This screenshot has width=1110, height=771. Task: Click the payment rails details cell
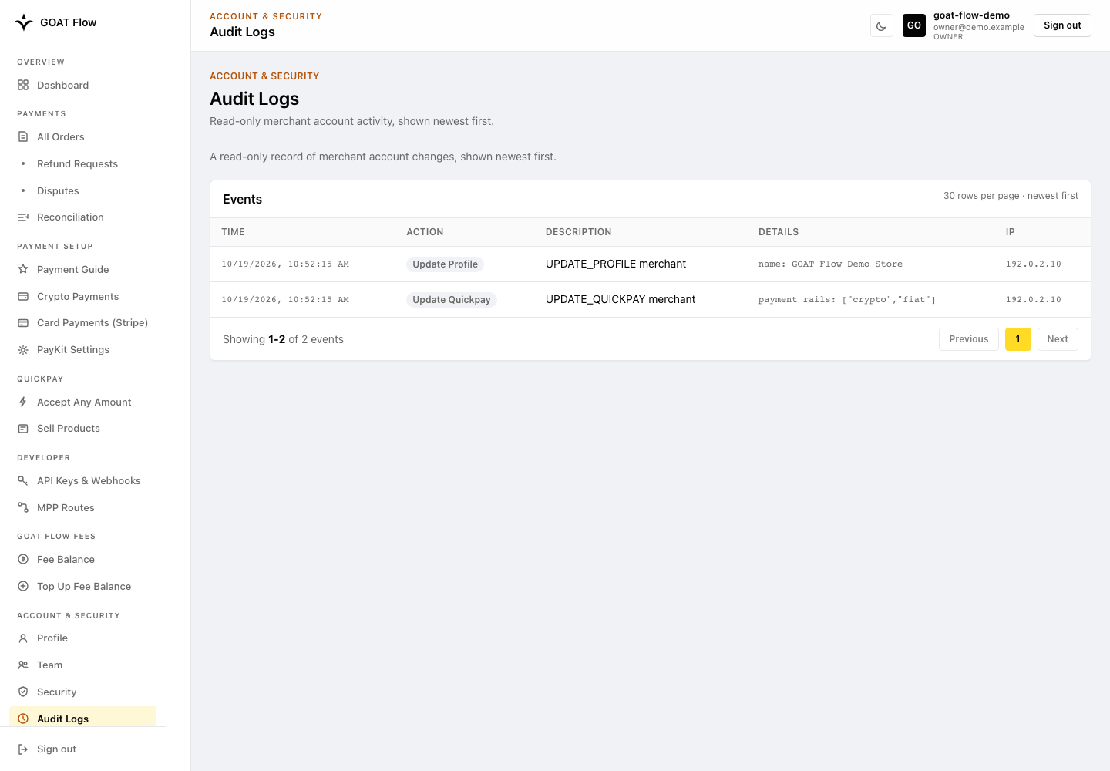(x=847, y=300)
